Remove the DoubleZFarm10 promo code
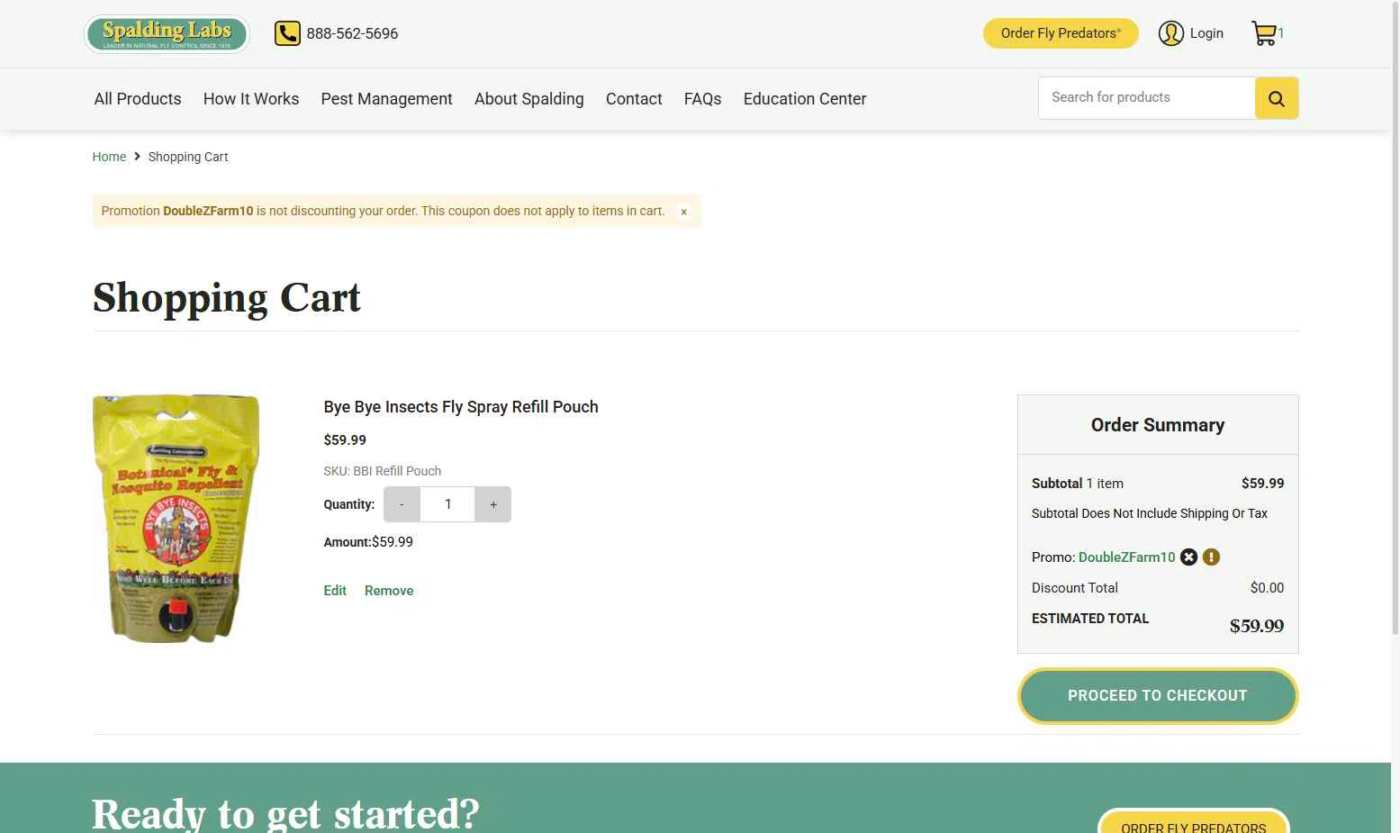Screen dimensions: 1400x833 1188,557
